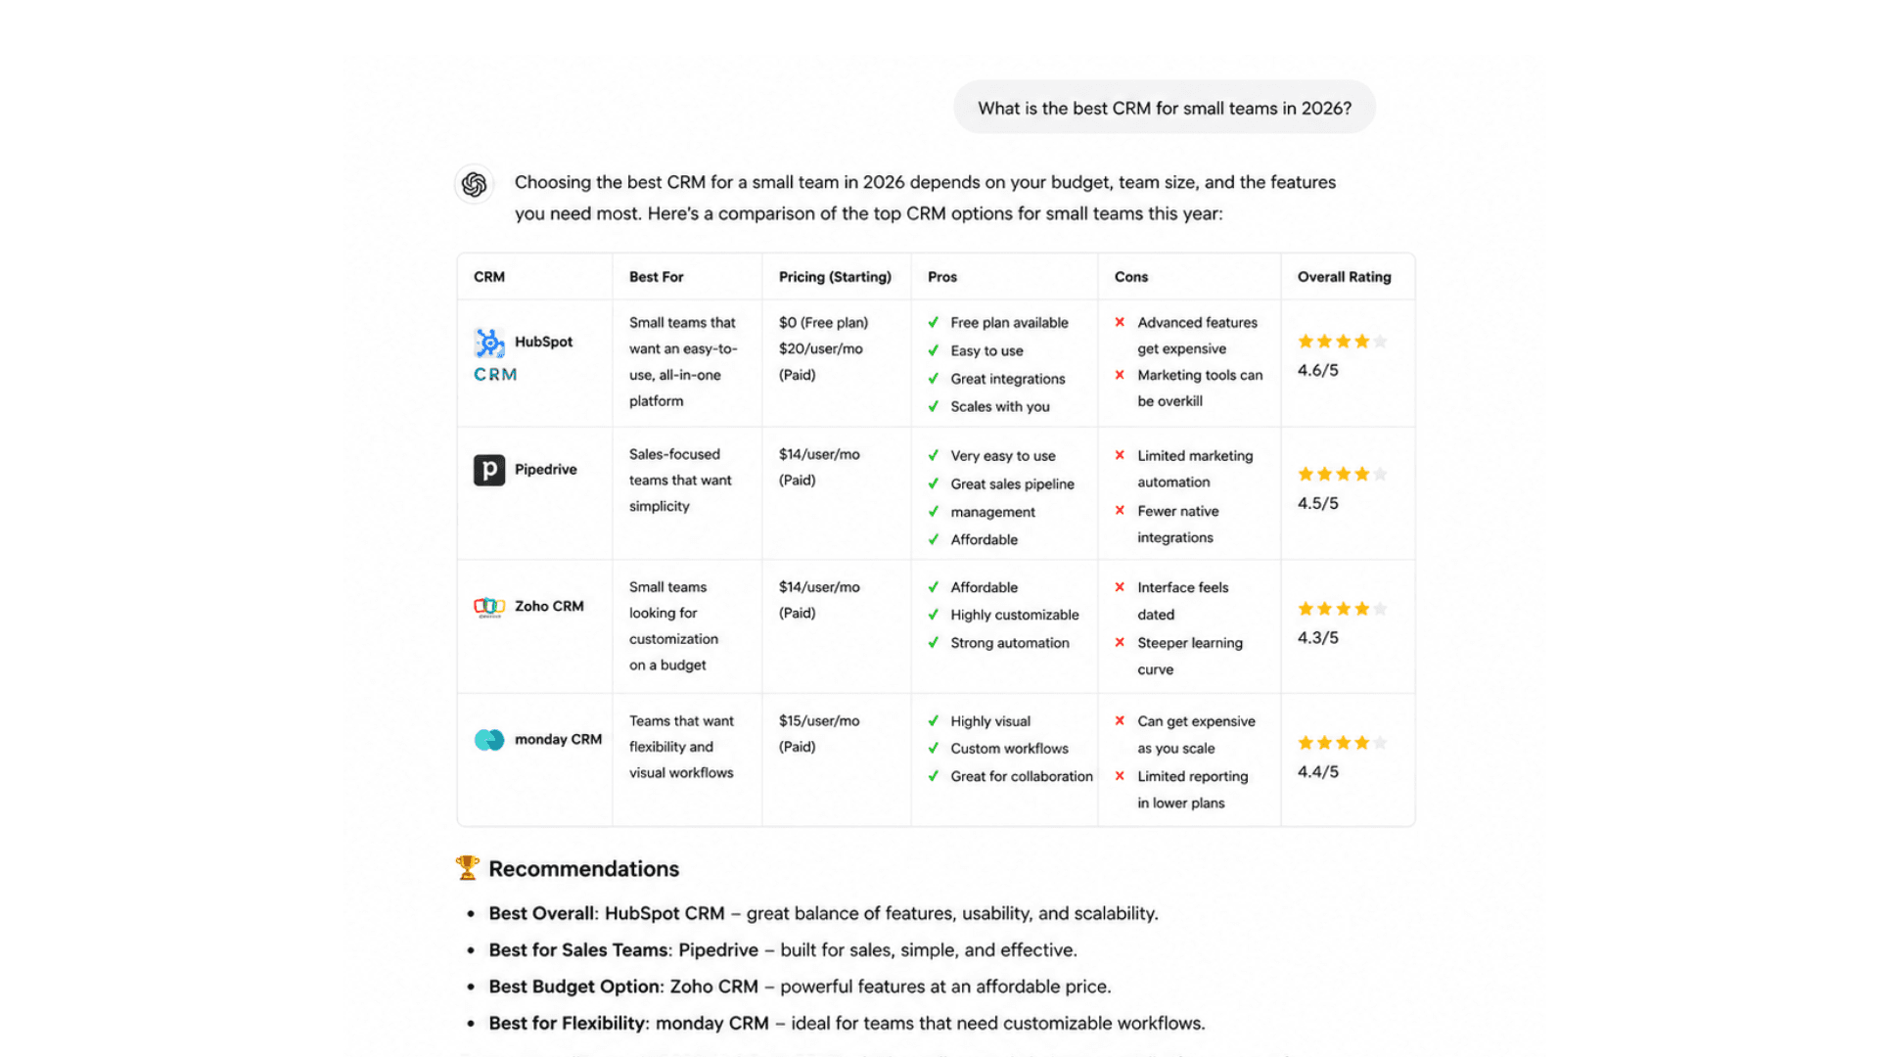Click the Overall Rating column header
The image size is (1879, 1057).
tap(1344, 277)
